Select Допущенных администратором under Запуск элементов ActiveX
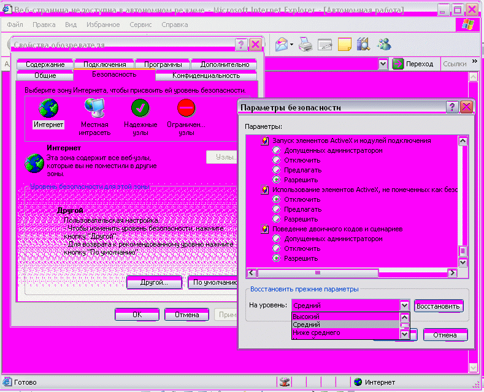Screen dimensions: 484x392 point(276,150)
